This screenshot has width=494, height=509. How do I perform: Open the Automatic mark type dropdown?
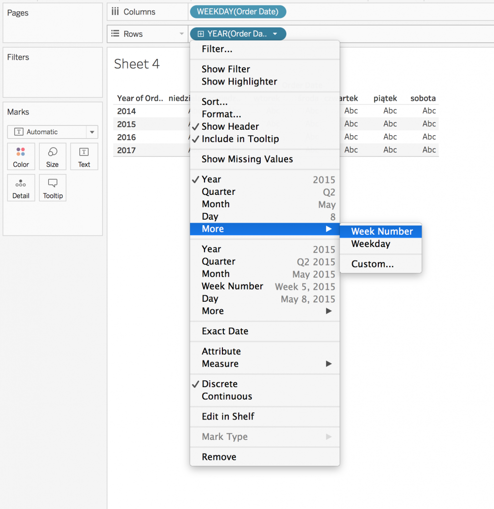click(92, 132)
